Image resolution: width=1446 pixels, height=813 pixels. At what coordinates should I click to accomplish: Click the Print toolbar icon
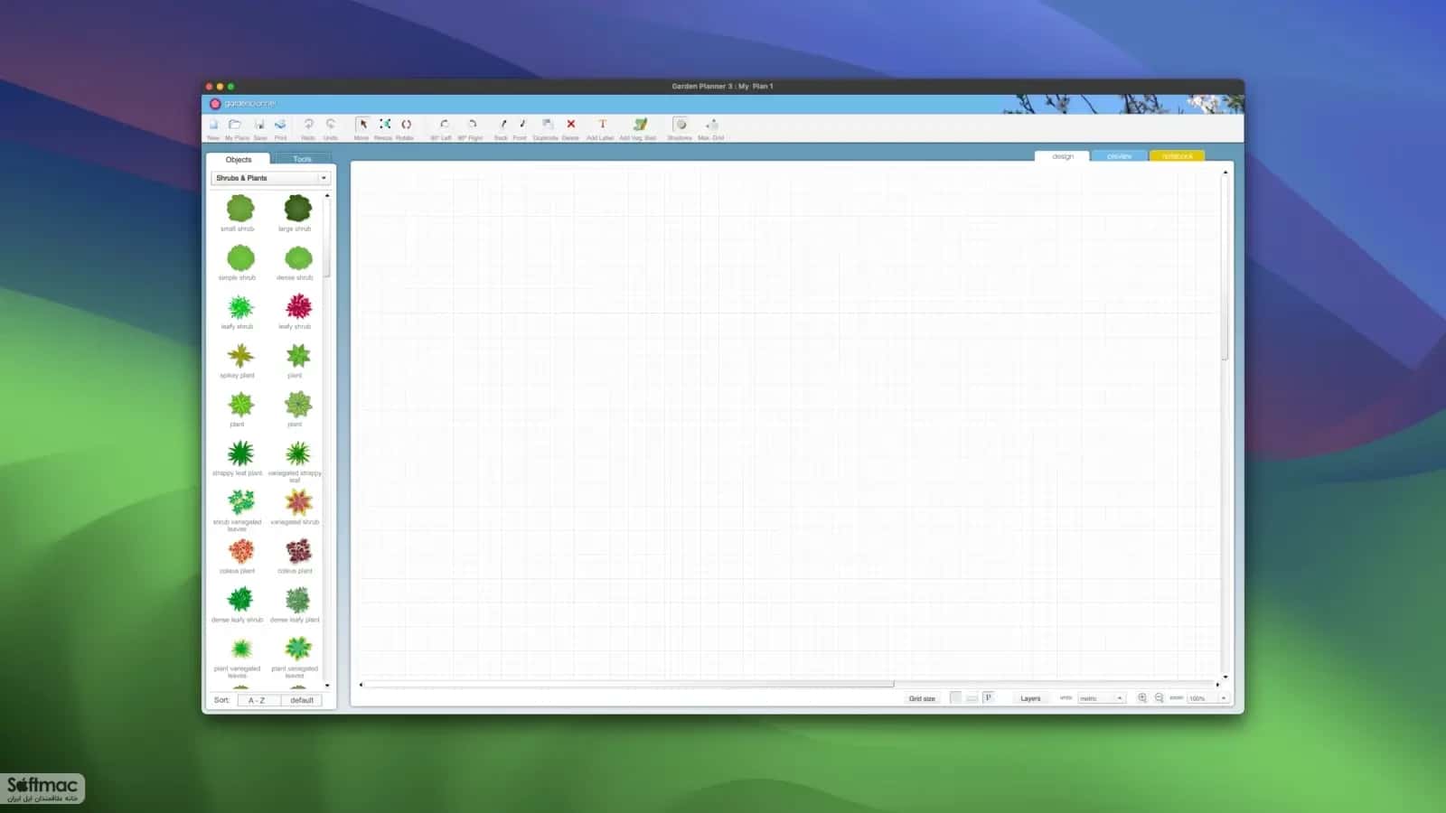click(280, 125)
